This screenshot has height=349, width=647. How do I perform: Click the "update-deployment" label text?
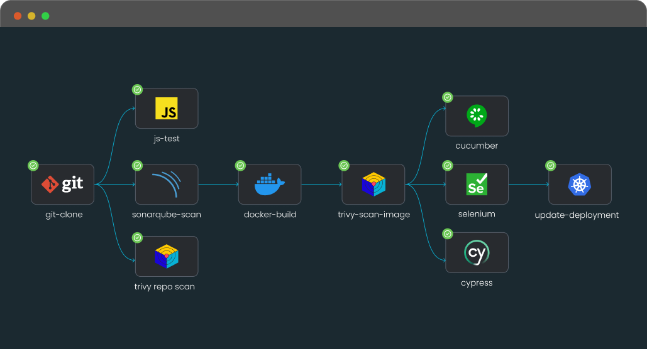pos(577,215)
